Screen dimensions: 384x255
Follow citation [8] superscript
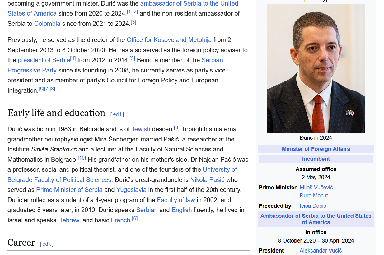pyautogui.click(x=53, y=89)
